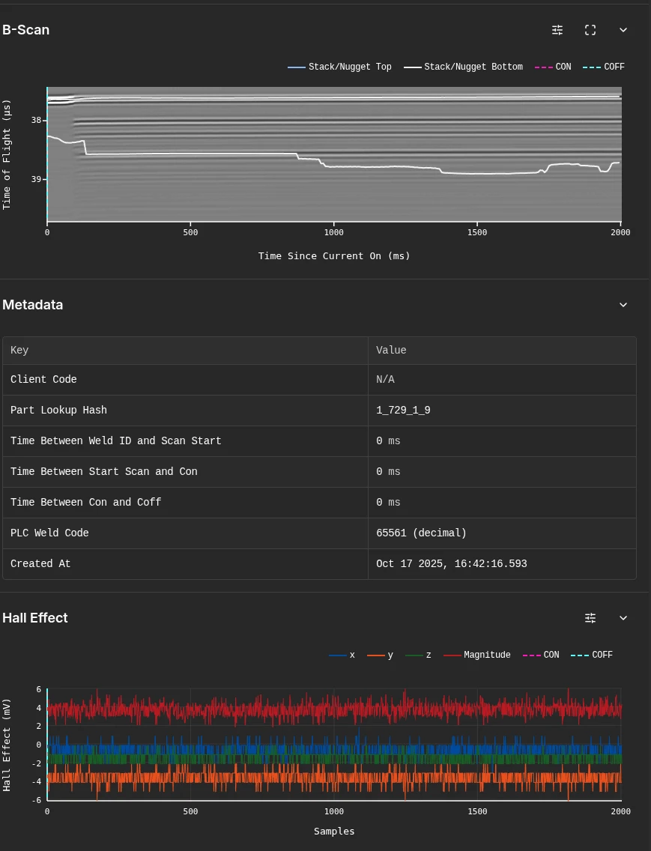Toggle CON series in B-Scan legend
Screen dimensions: 651x851
pos(554,67)
